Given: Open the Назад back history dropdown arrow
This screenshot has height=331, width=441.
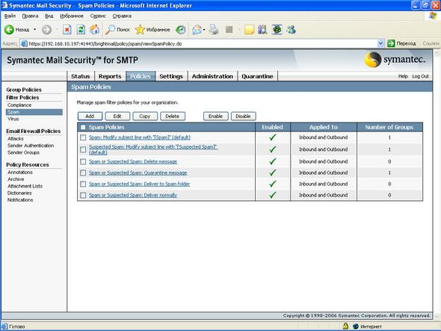Looking at the screenshot, I should coord(35,30).
